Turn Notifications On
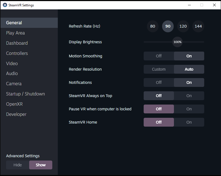 [x=189, y=82]
